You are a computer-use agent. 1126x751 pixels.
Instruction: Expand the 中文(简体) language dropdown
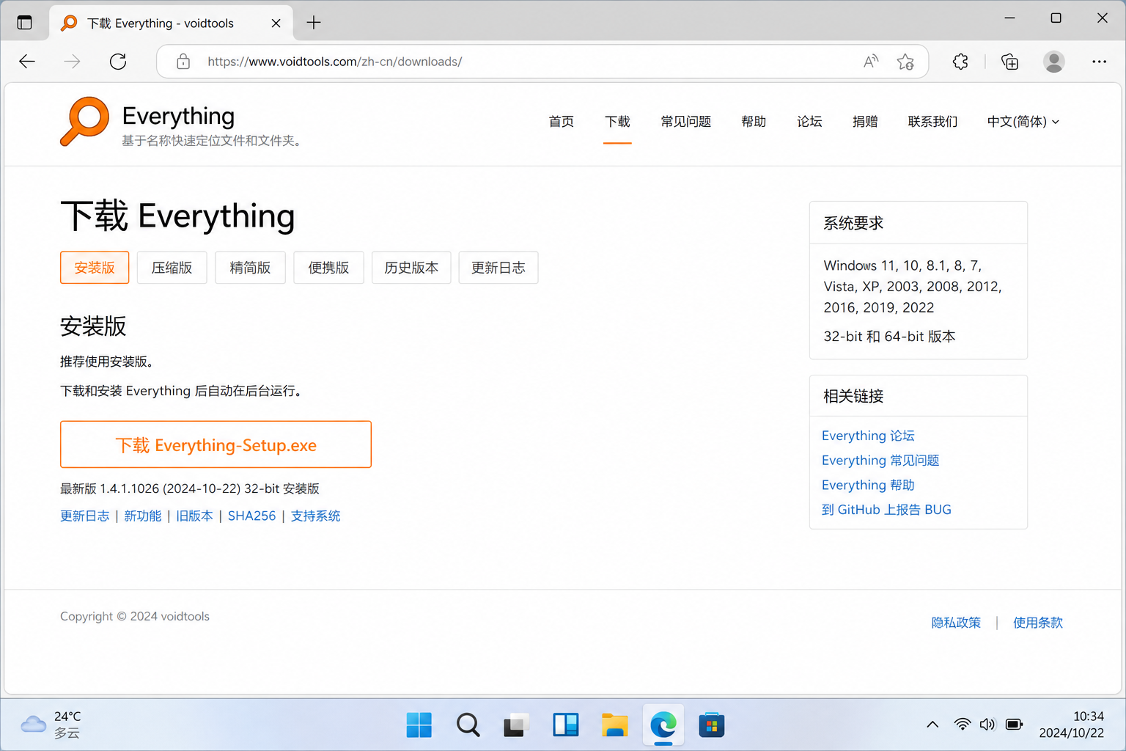(1023, 122)
